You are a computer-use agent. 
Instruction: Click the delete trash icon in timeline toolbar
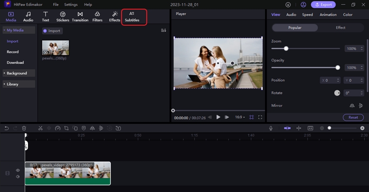[24, 128]
